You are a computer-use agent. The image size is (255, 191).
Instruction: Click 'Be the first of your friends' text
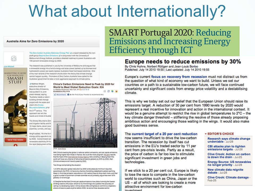pyautogui.click(x=87, y=94)
